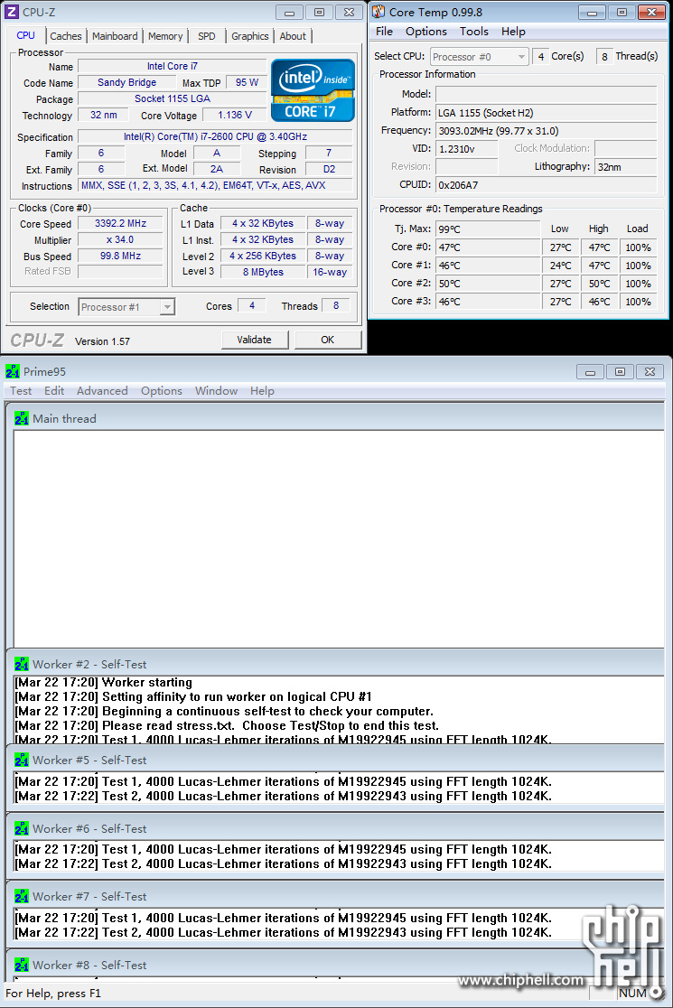Open Prime95 Window menu

pyautogui.click(x=216, y=391)
